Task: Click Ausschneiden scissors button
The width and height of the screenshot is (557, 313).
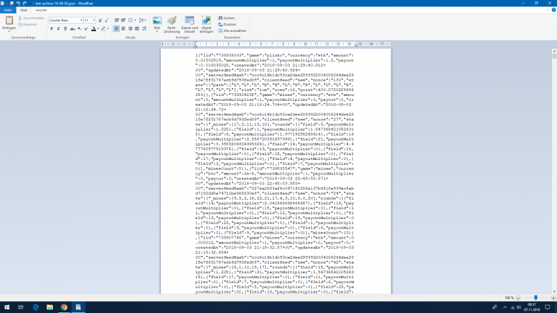Action: click(x=31, y=18)
